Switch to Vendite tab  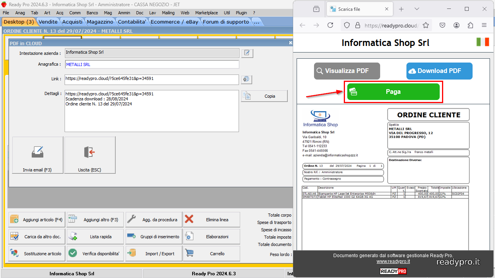[x=48, y=22]
